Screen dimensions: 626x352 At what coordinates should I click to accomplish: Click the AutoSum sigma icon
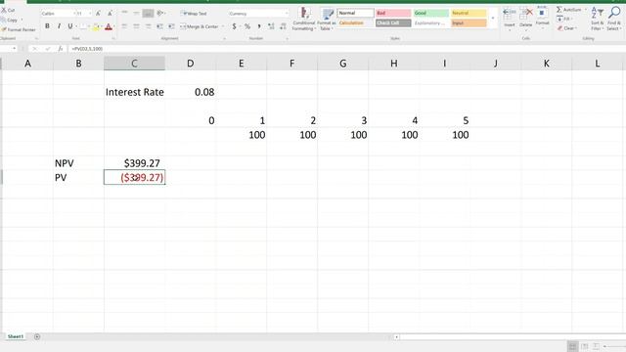tap(559, 10)
